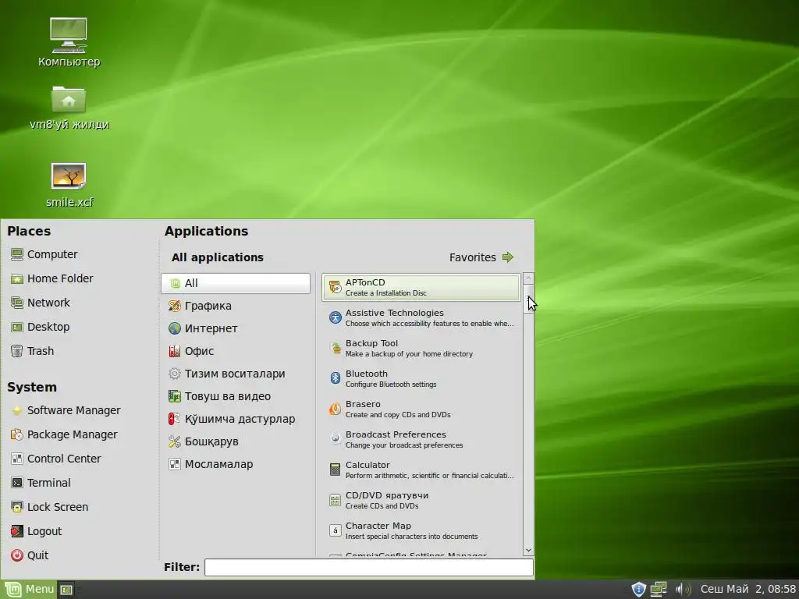The width and height of the screenshot is (799, 599).
Task: Open Computer in Places
Action: tap(44, 254)
